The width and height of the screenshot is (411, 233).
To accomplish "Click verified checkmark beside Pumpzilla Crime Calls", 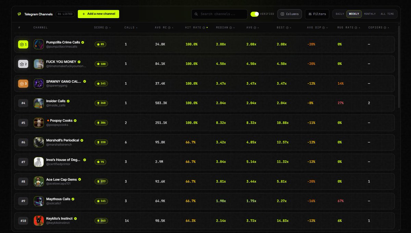I will click(x=83, y=42).
